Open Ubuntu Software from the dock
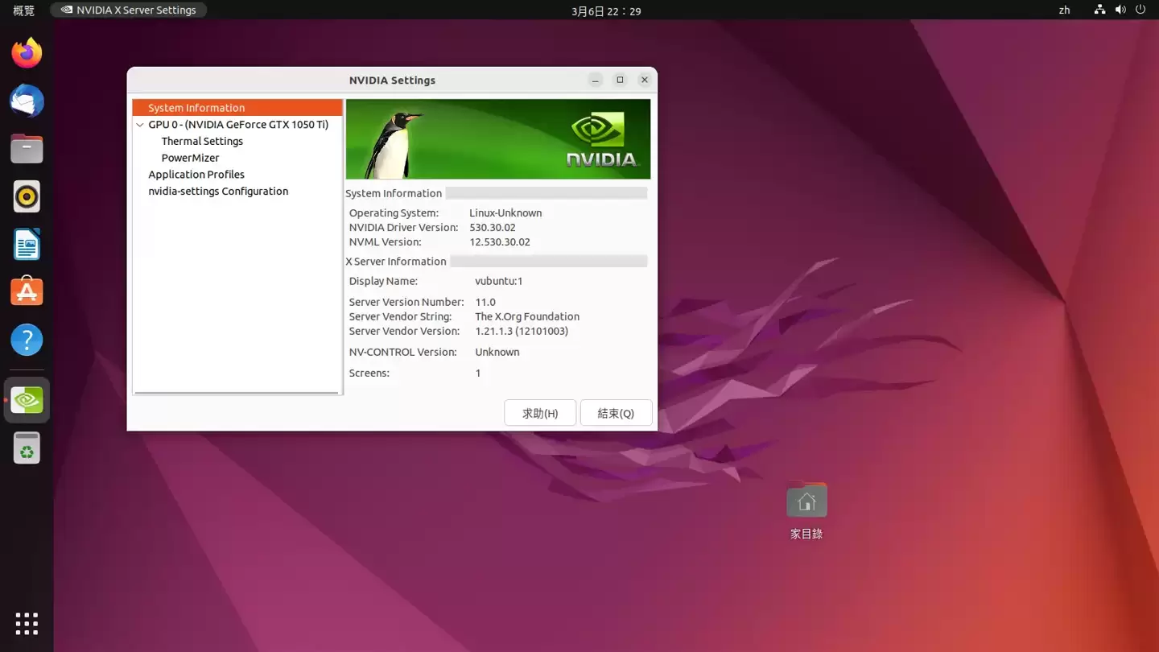This screenshot has width=1159, height=652. coord(27,291)
